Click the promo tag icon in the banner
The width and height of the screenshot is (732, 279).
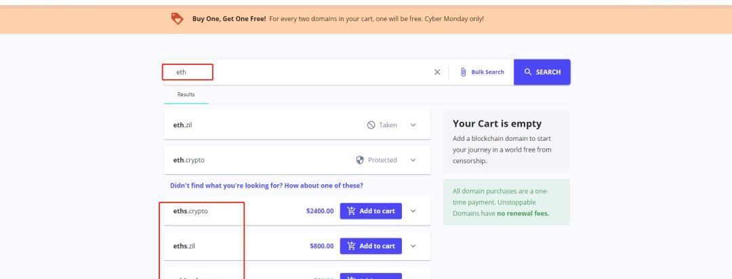(177, 19)
